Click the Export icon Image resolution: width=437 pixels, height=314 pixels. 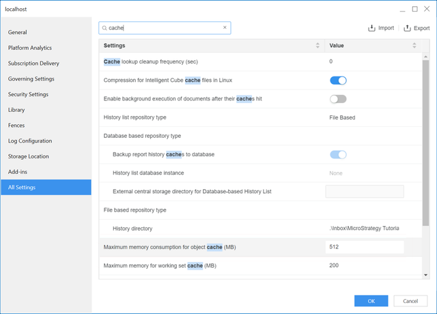tap(408, 28)
